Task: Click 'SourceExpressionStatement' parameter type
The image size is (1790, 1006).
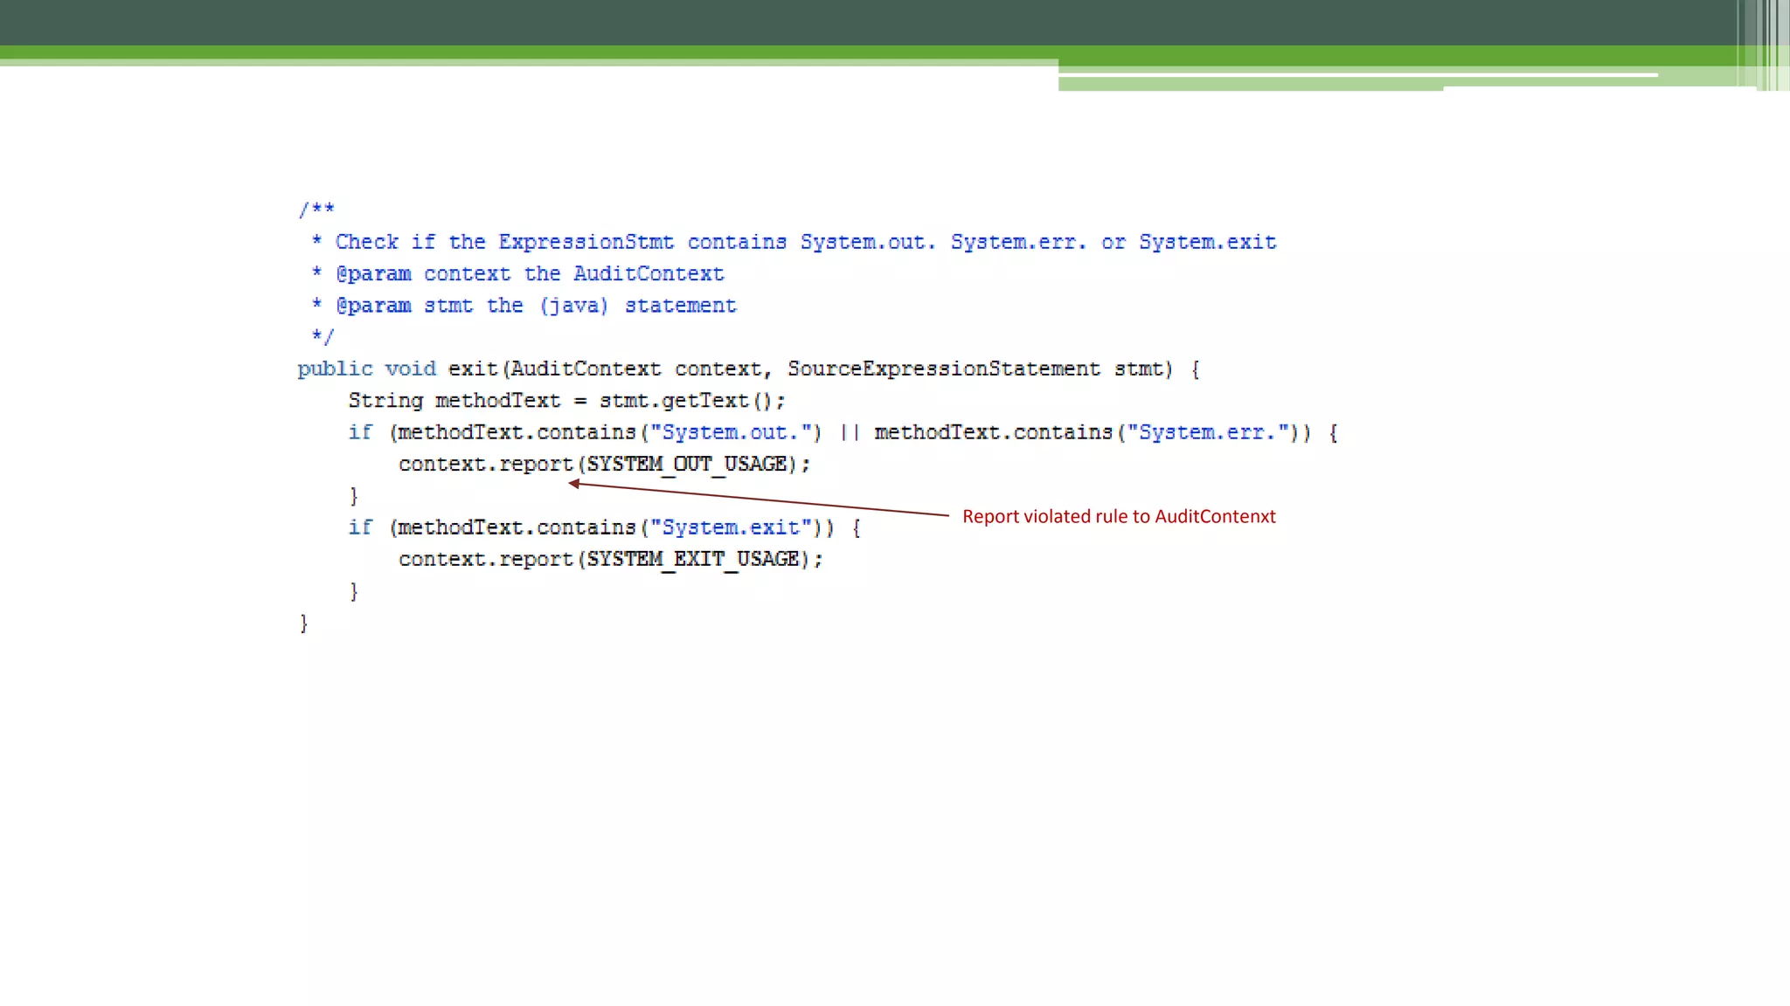Action: (x=943, y=369)
